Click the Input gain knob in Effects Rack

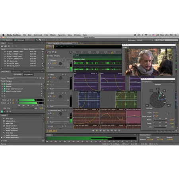tap(10, 100)
